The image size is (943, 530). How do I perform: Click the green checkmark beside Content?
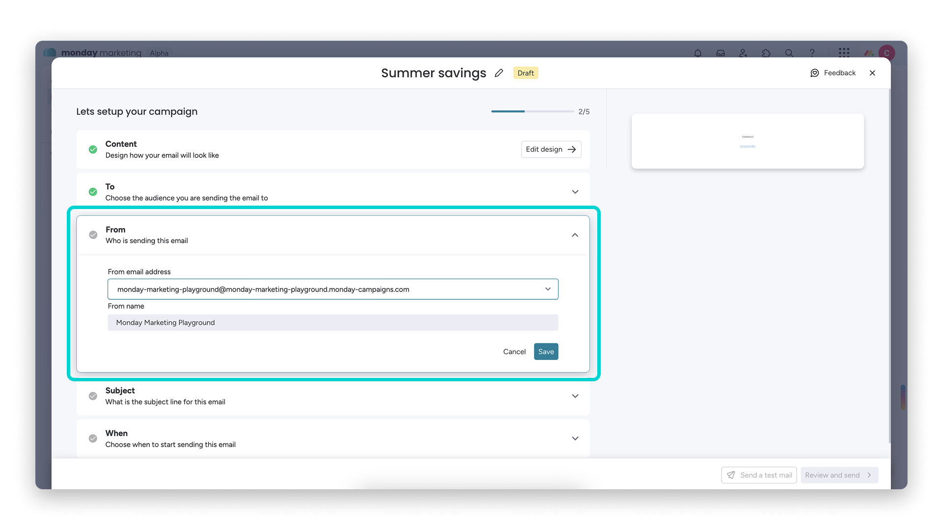[93, 149]
